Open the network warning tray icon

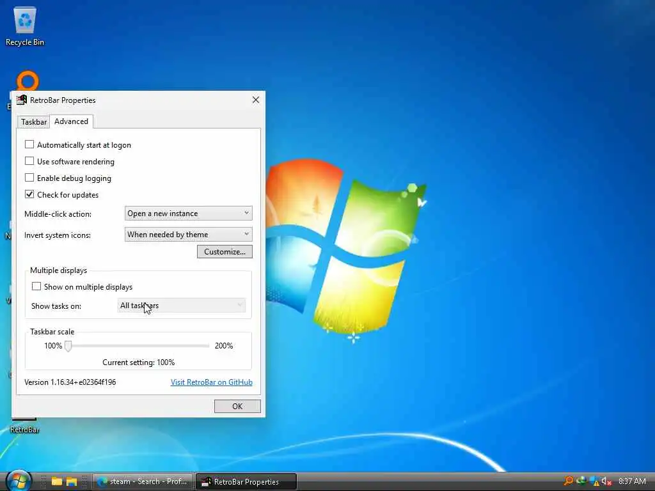(x=594, y=481)
